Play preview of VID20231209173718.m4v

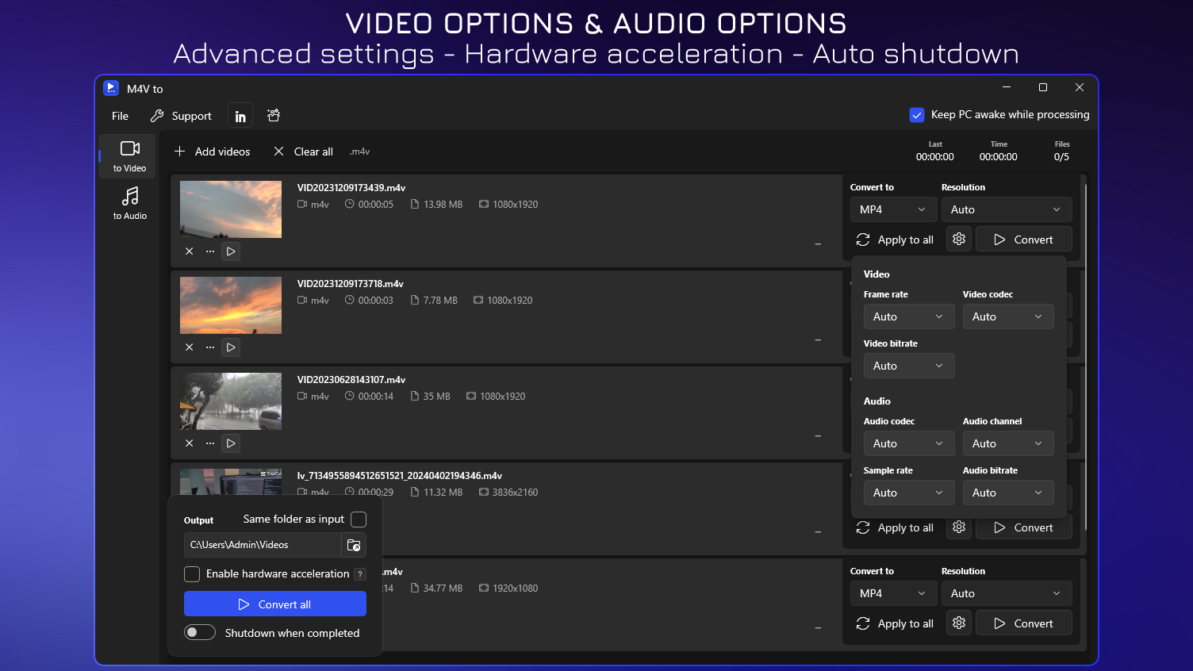pos(231,347)
